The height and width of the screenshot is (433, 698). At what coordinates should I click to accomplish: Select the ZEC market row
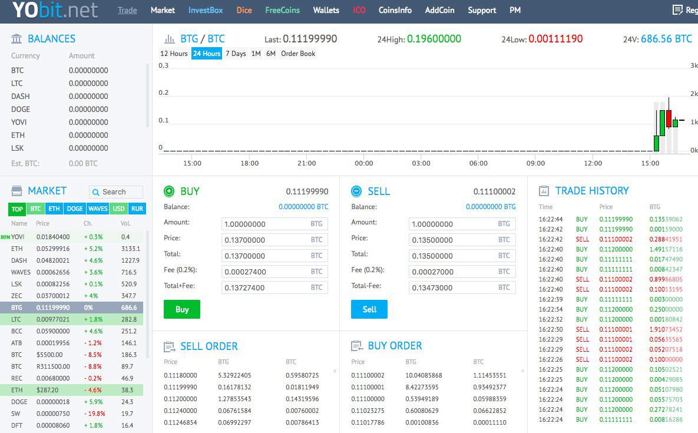coord(72,296)
